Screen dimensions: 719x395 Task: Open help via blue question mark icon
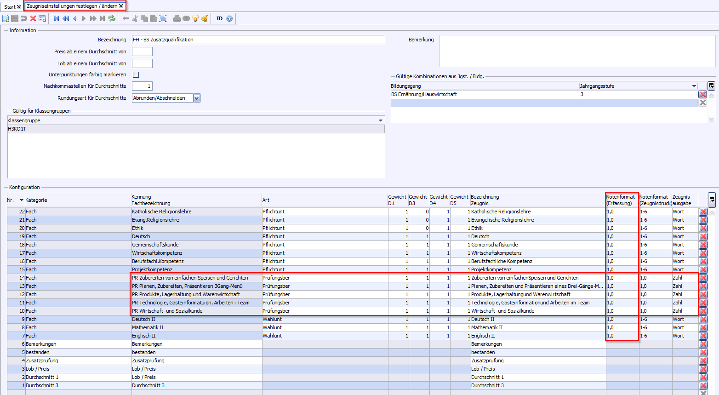pyautogui.click(x=229, y=18)
